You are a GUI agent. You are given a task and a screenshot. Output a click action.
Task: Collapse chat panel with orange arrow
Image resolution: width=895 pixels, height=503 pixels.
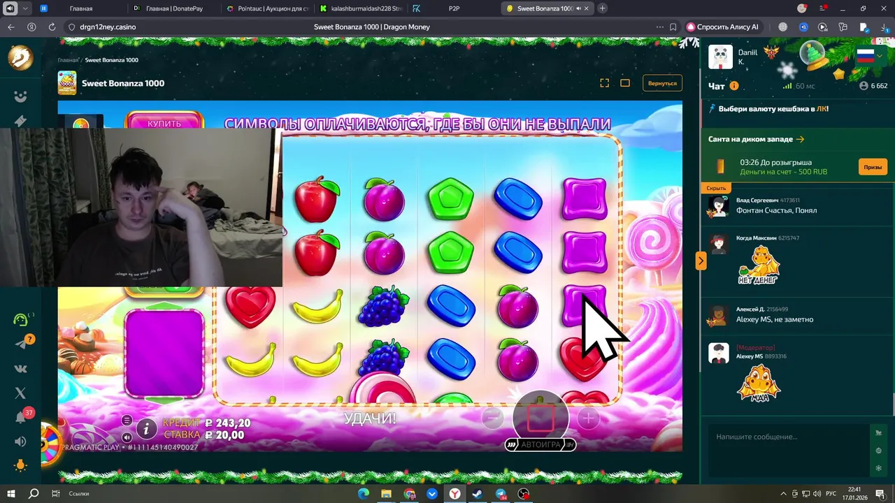tap(701, 261)
